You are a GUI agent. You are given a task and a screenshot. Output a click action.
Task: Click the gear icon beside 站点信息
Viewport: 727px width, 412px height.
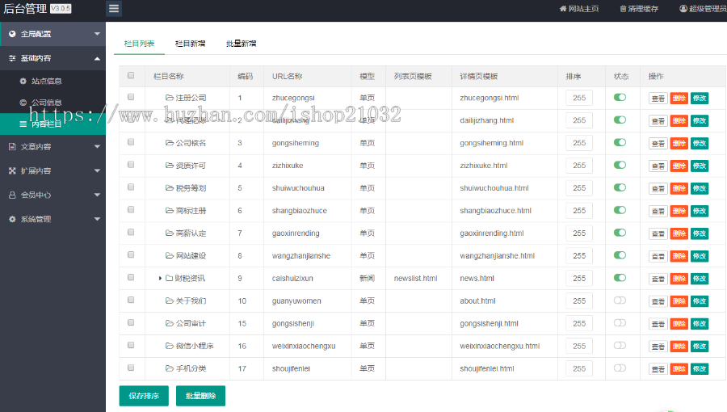[x=23, y=81]
